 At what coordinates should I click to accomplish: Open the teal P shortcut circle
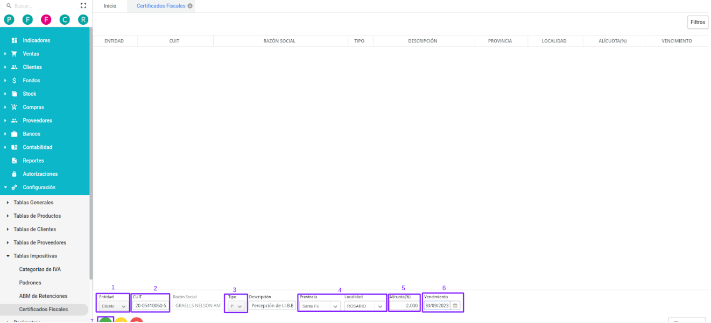pos(9,20)
